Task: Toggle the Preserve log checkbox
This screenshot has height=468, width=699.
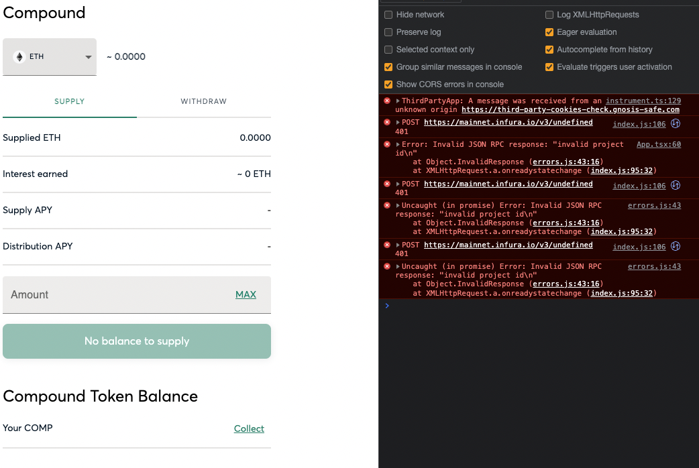Action: coord(387,32)
